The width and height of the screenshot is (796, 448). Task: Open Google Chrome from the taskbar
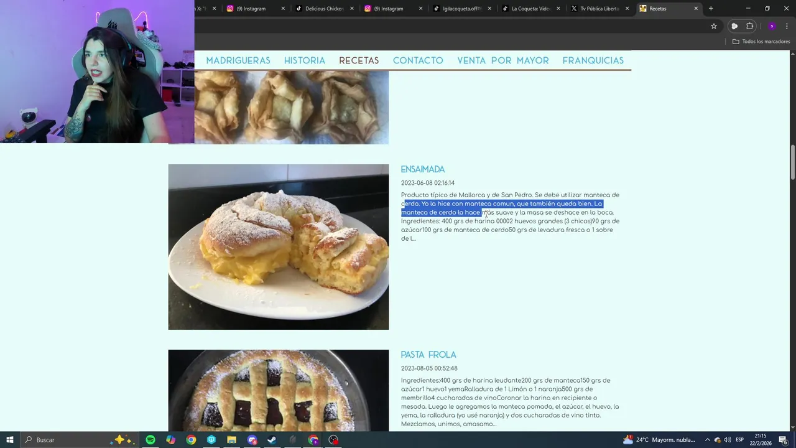191,440
